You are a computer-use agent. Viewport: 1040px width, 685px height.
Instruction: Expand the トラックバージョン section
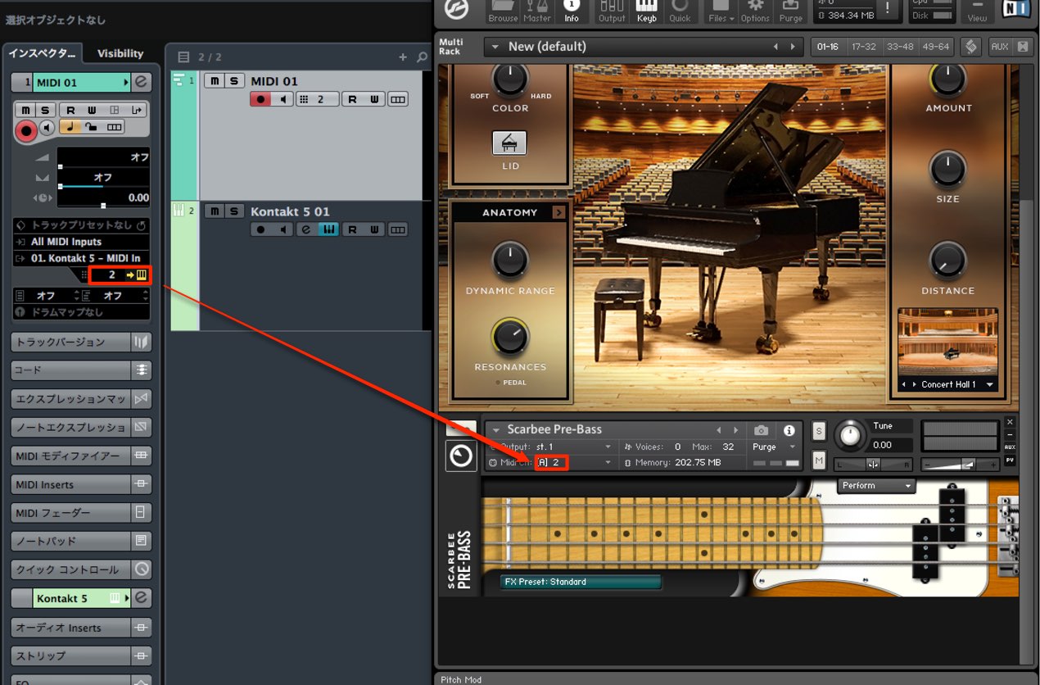click(82, 342)
